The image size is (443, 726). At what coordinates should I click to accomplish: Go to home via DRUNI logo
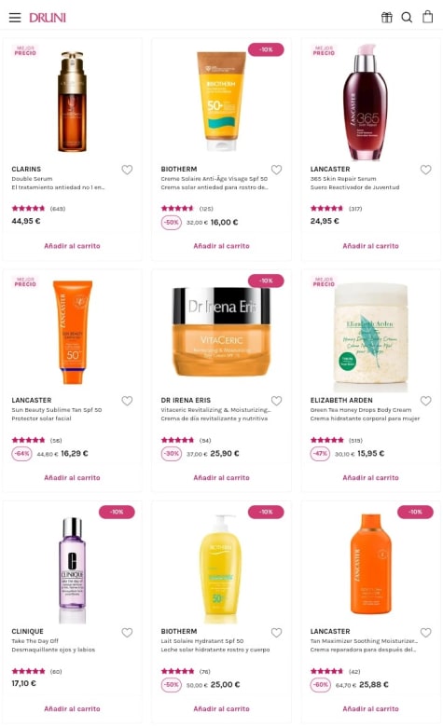tap(48, 18)
